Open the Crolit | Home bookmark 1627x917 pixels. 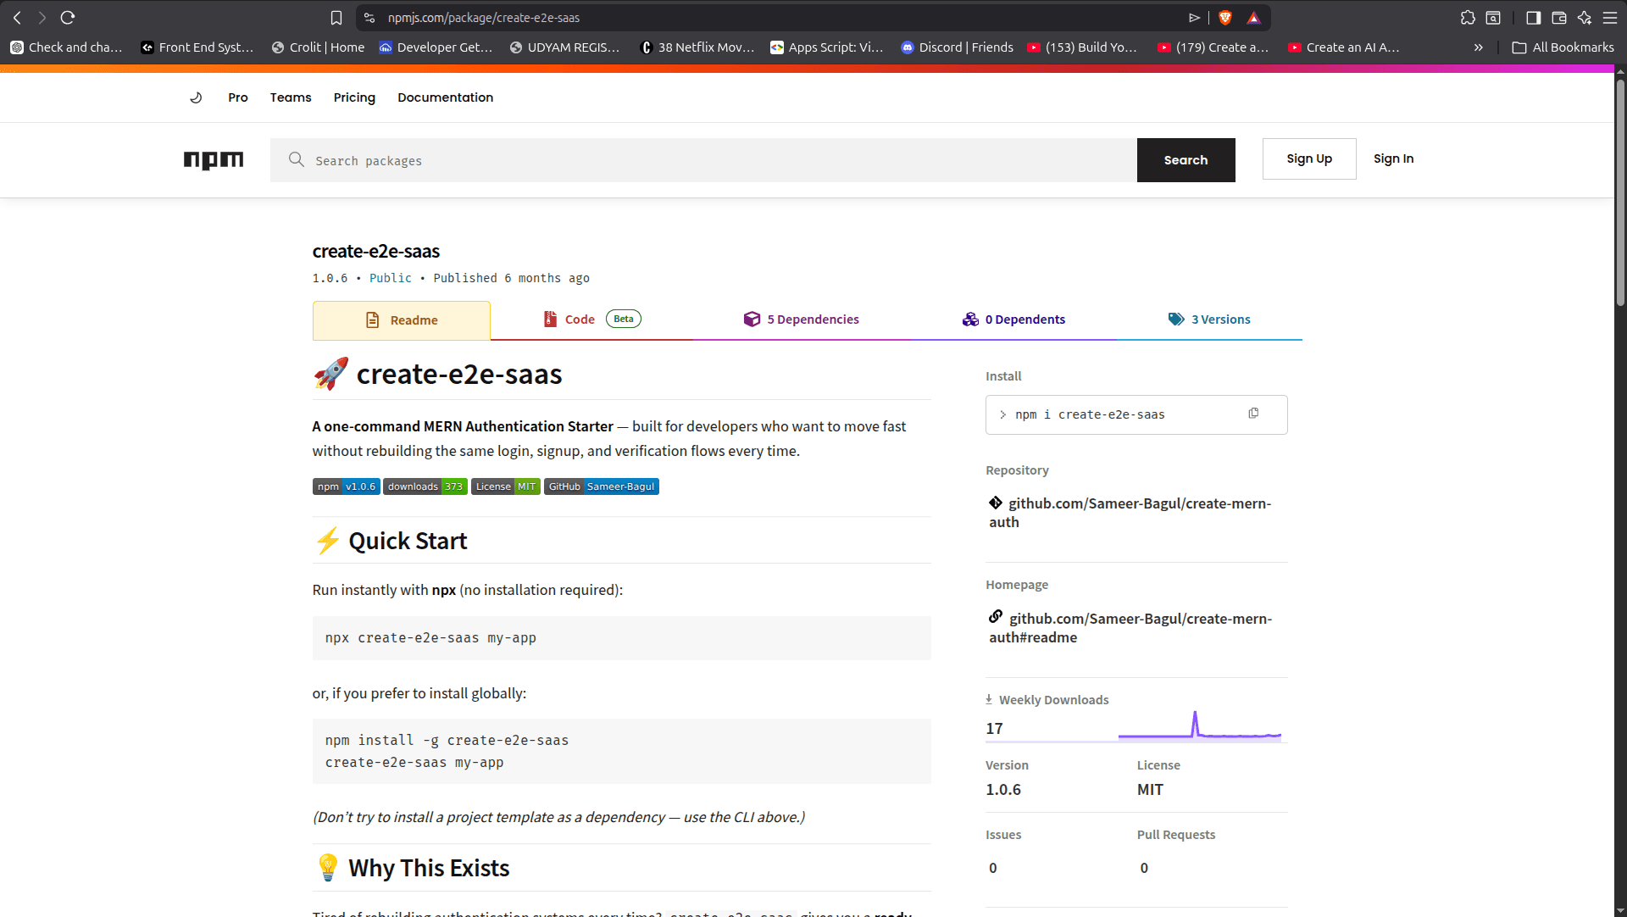coord(318,47)
